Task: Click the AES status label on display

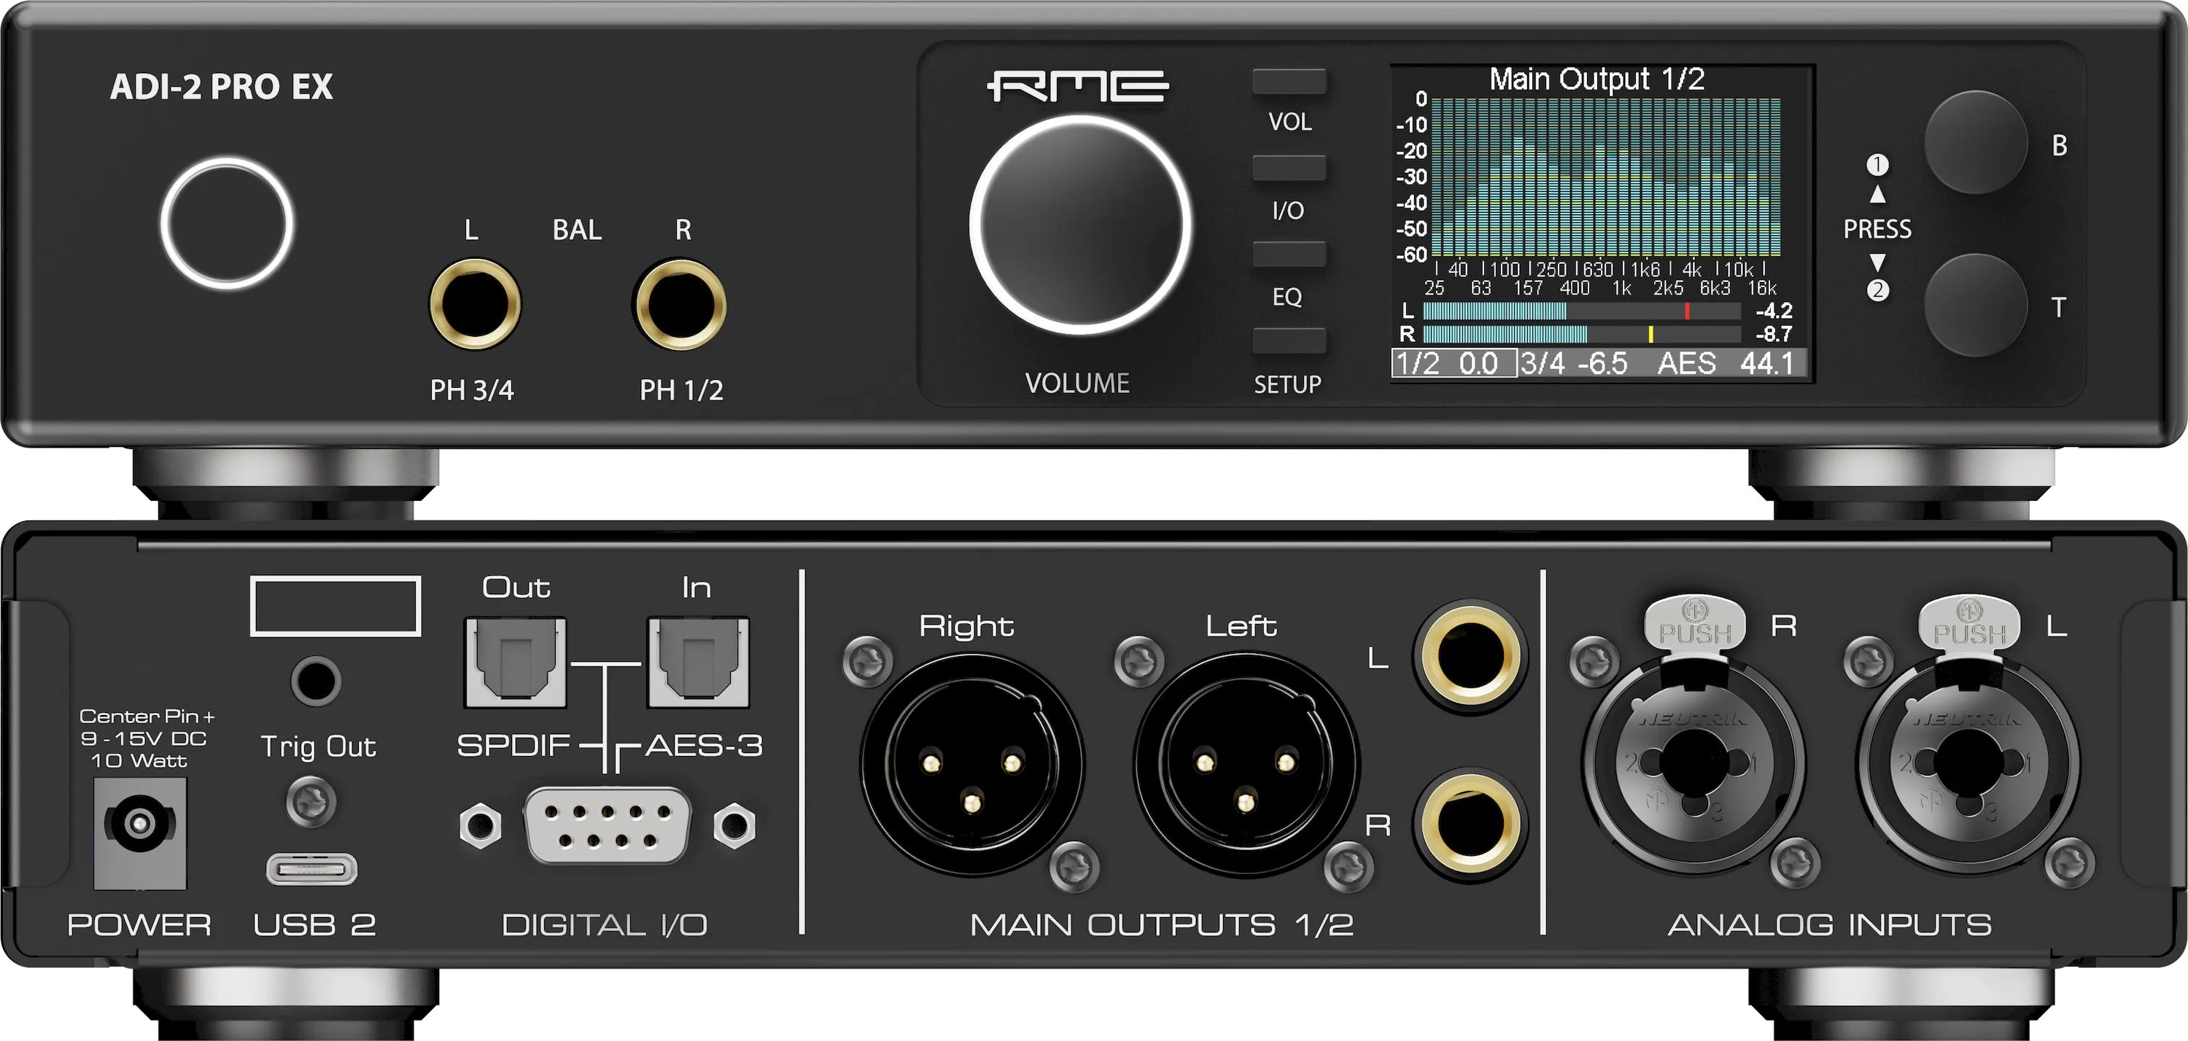Action: pos(1687,364)
